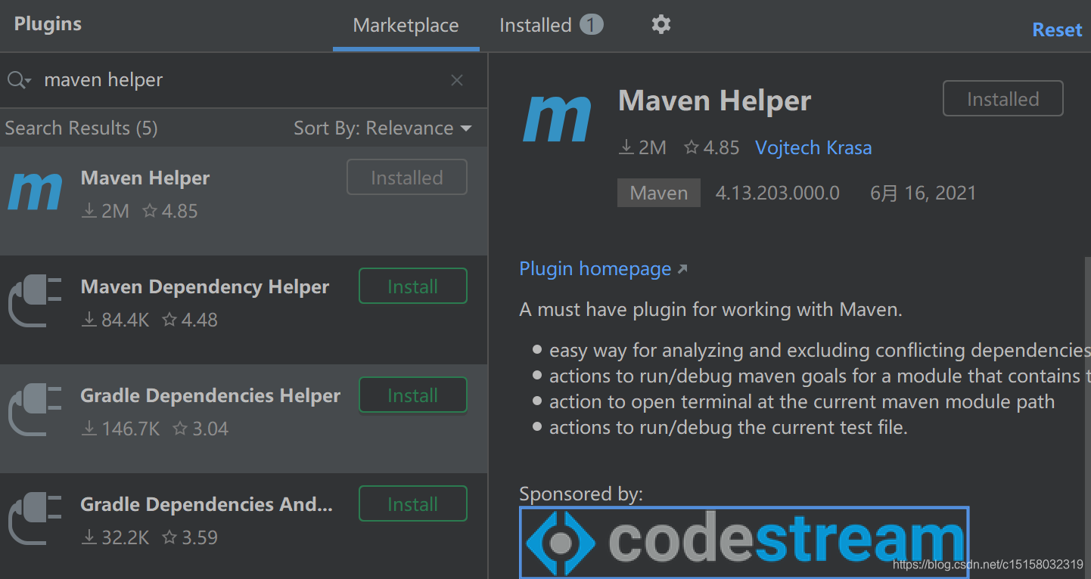Click the Maven Helper title in details pane

click(x=715, y=101)
